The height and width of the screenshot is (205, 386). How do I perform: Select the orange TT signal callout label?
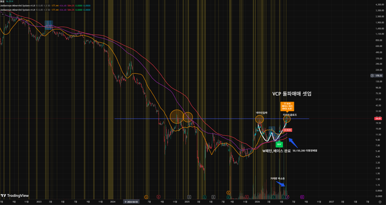coord(287,106)
